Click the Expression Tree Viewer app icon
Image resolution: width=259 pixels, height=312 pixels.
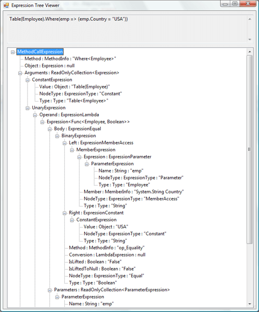coord(6,5)
